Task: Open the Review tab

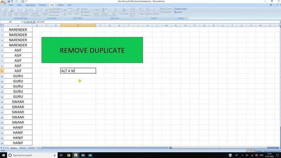Action: pyautogui.click(x=61, y=5)
